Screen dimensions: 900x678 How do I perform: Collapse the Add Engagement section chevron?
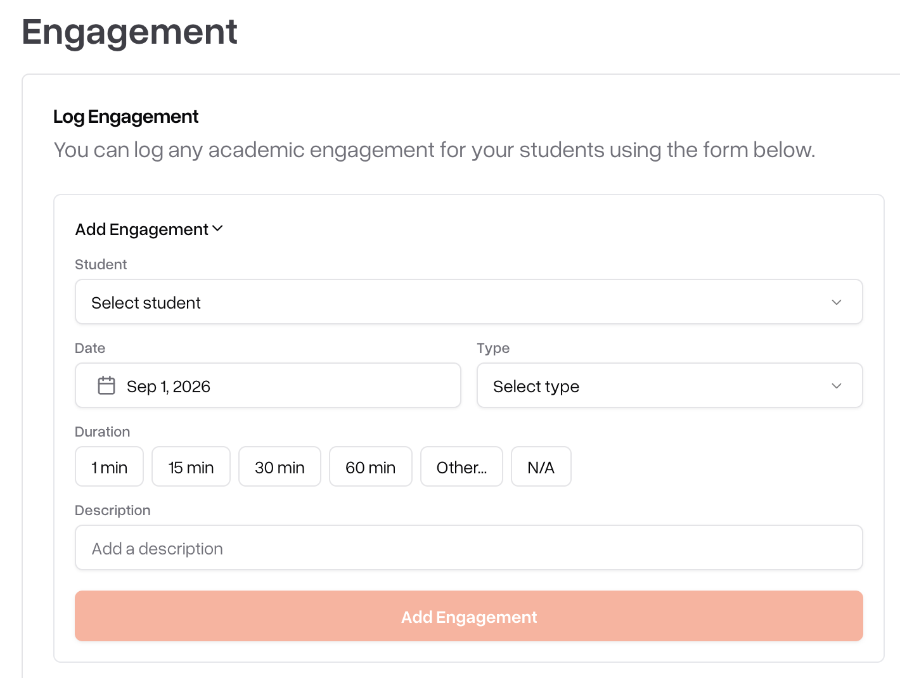point(217,229)
